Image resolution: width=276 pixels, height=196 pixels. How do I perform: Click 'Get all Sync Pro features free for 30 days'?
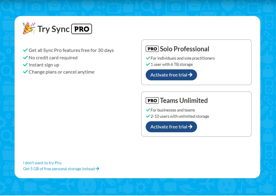click(x=71, y=50)
